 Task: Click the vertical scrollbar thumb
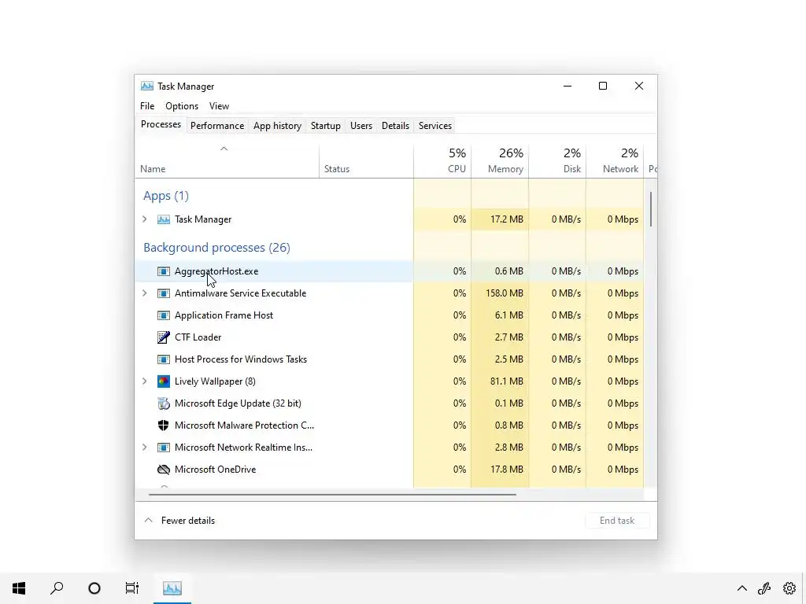pos(651,209)
